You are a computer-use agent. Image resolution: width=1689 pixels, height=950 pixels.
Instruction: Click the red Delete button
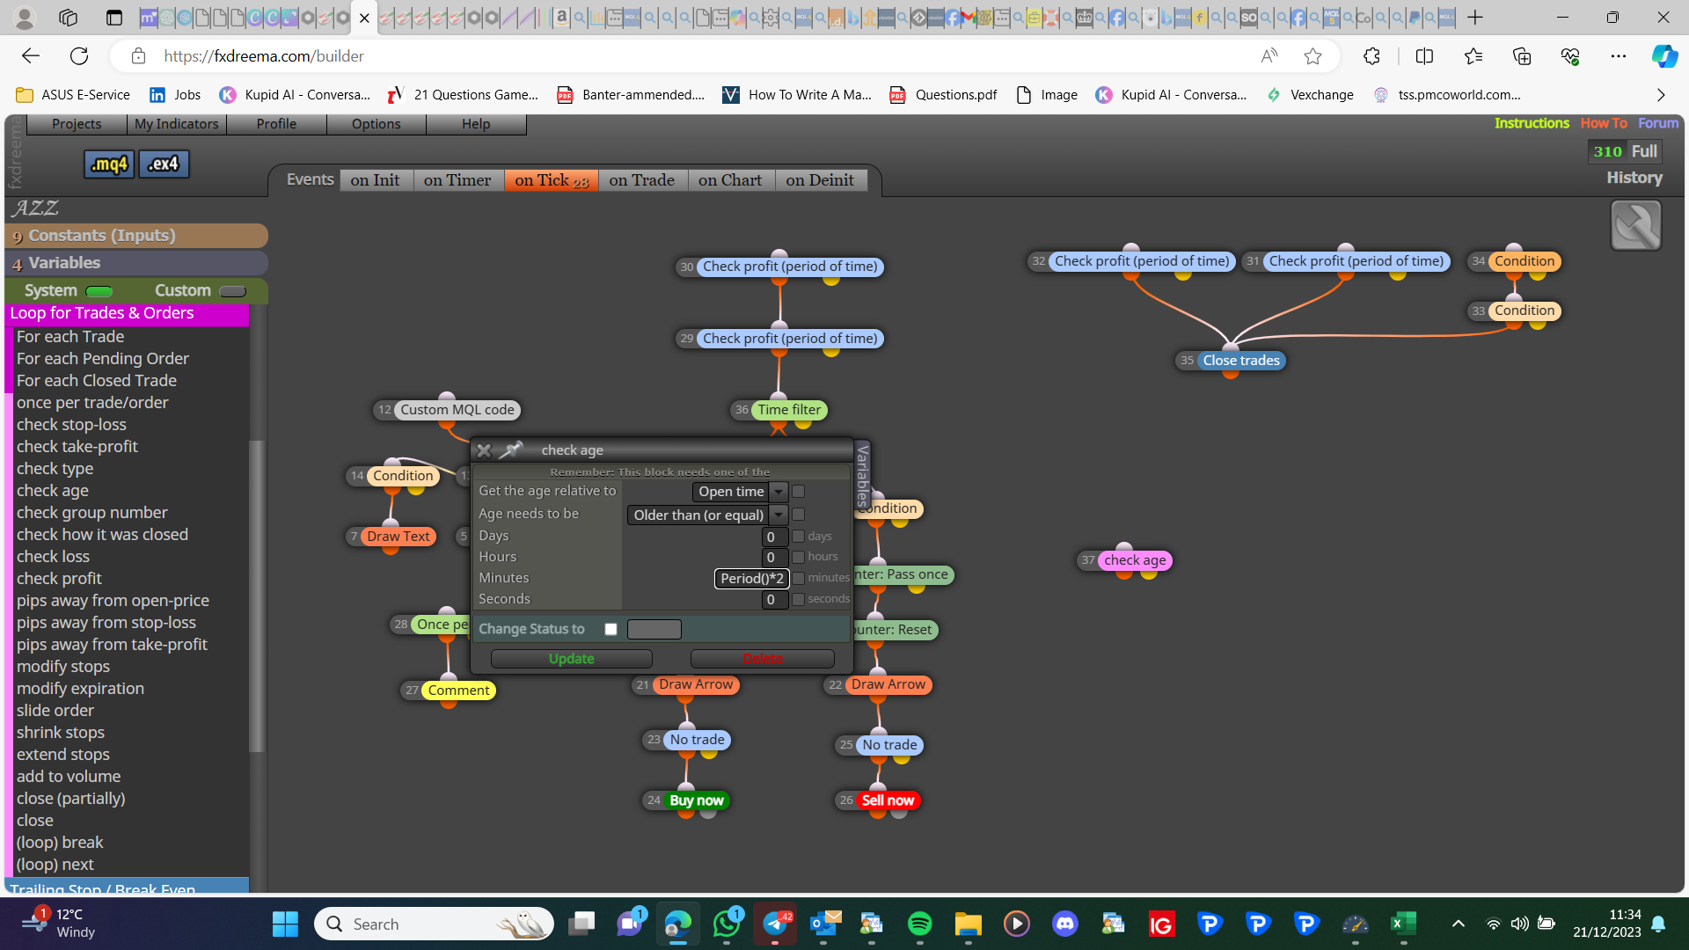(x=763, y=659)
